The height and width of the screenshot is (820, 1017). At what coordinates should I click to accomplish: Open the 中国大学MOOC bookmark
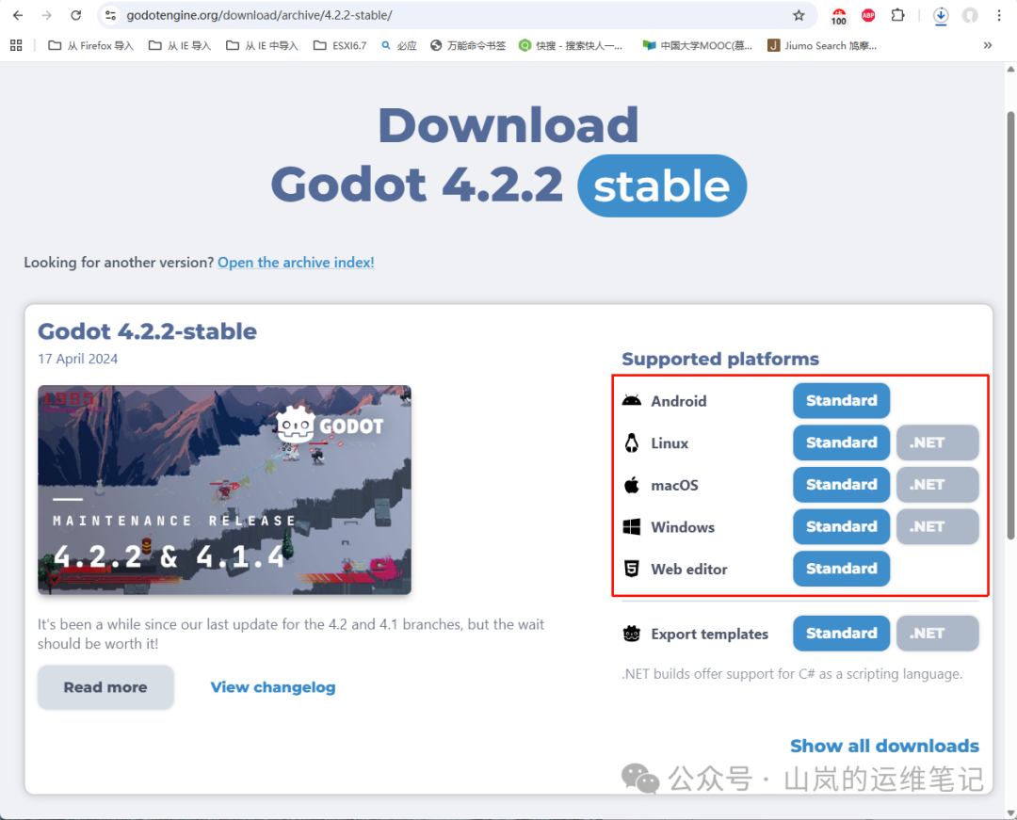click(x=697, y=44)
